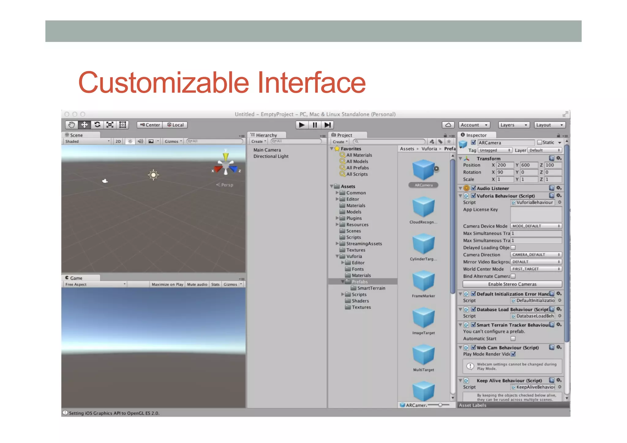This screenshot has height=443, width=627.
Task: Enable Delayed Loading Object checkbox
Action: 513,247
